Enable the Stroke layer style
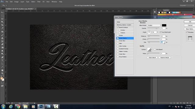Image resolution: width=195 pixels, height=109 pixels. (118, 35)
